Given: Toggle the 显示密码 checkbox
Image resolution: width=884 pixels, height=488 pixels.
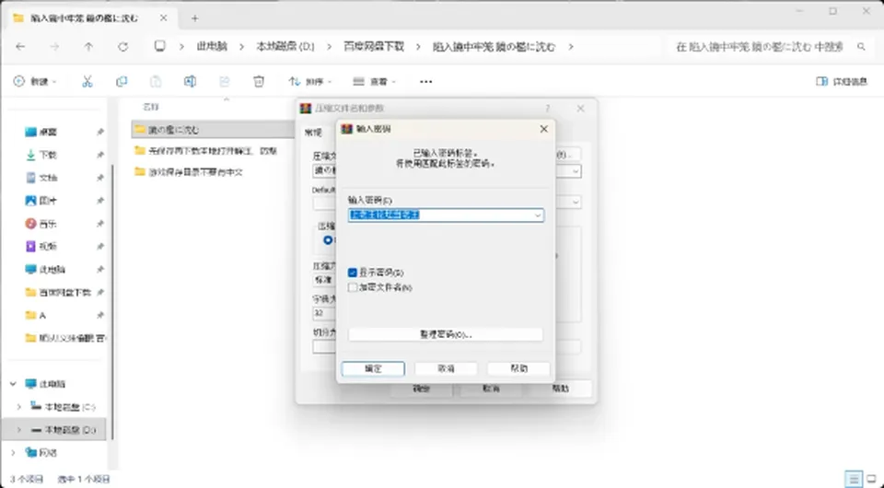Looking at the screenshot, I should 353,273.
